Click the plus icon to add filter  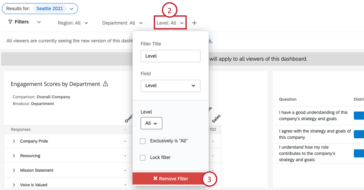(x=194, y=23)
